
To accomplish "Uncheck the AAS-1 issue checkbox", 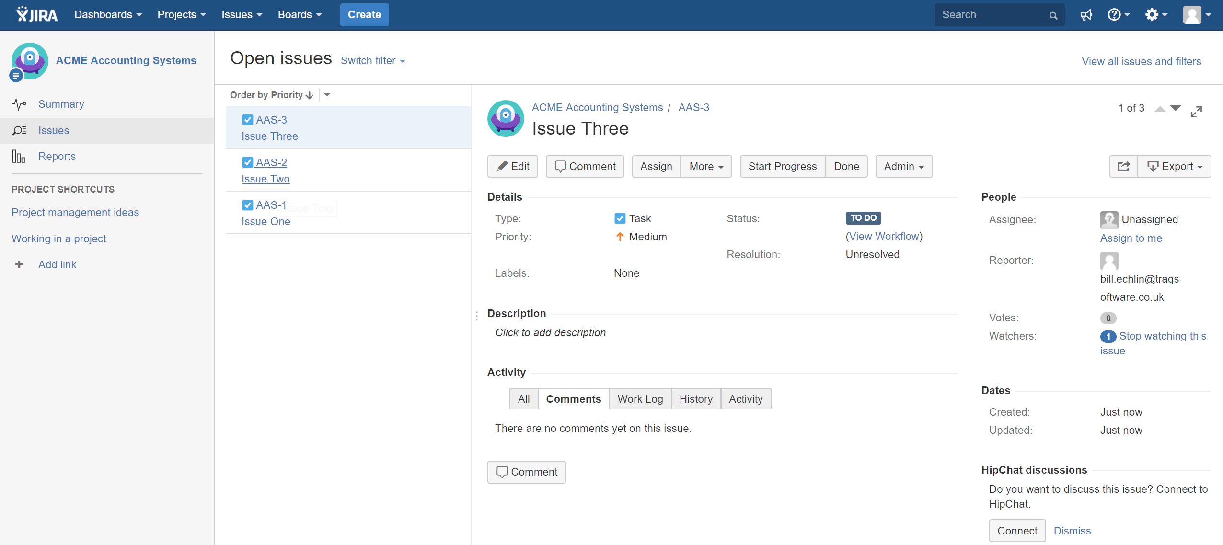I will (x=247, y=204).
